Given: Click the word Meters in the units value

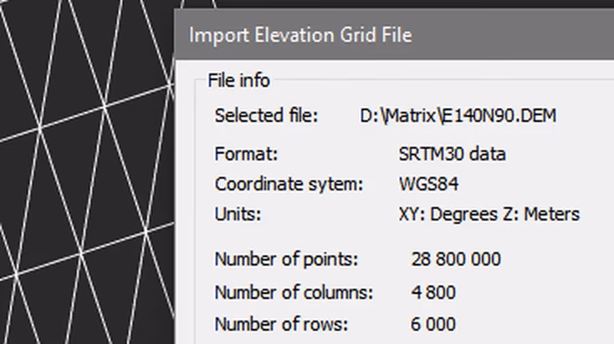Looking at the screenshot, I should pos(552,215).
